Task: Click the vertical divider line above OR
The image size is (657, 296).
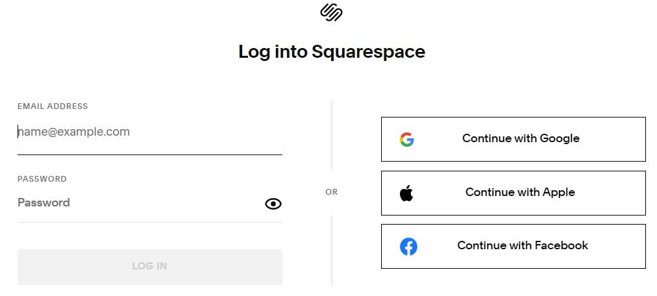Action: point(332,135)
